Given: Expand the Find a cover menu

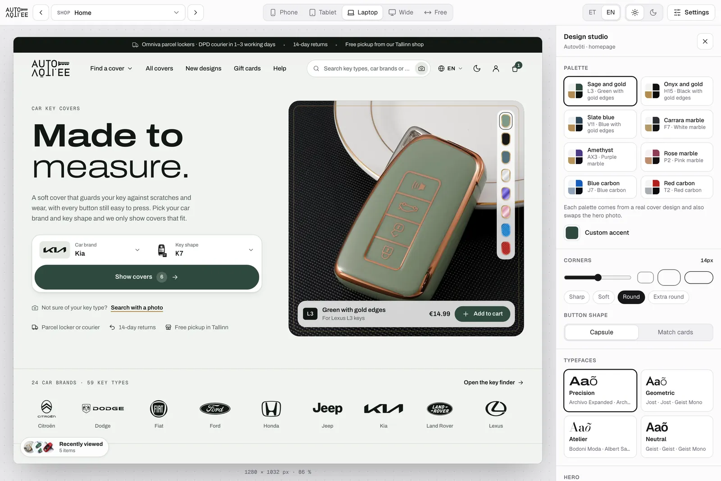Looking at the screenshot, I should coord(111,69).
